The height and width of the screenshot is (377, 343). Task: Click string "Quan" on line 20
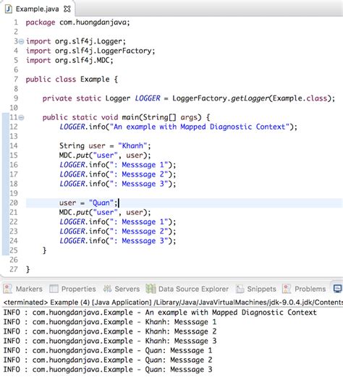[x=101, y=203]
